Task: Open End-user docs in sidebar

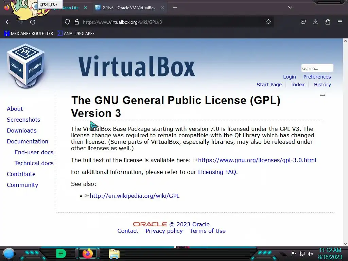Action: (x=34, y=153)
